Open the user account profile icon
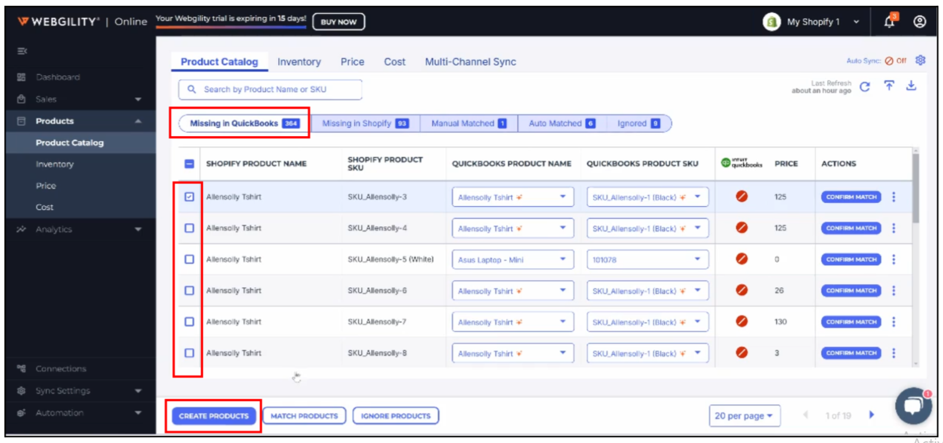Image resolution: width=943 pixels, height=443 pixels. [x=919, y=22]
